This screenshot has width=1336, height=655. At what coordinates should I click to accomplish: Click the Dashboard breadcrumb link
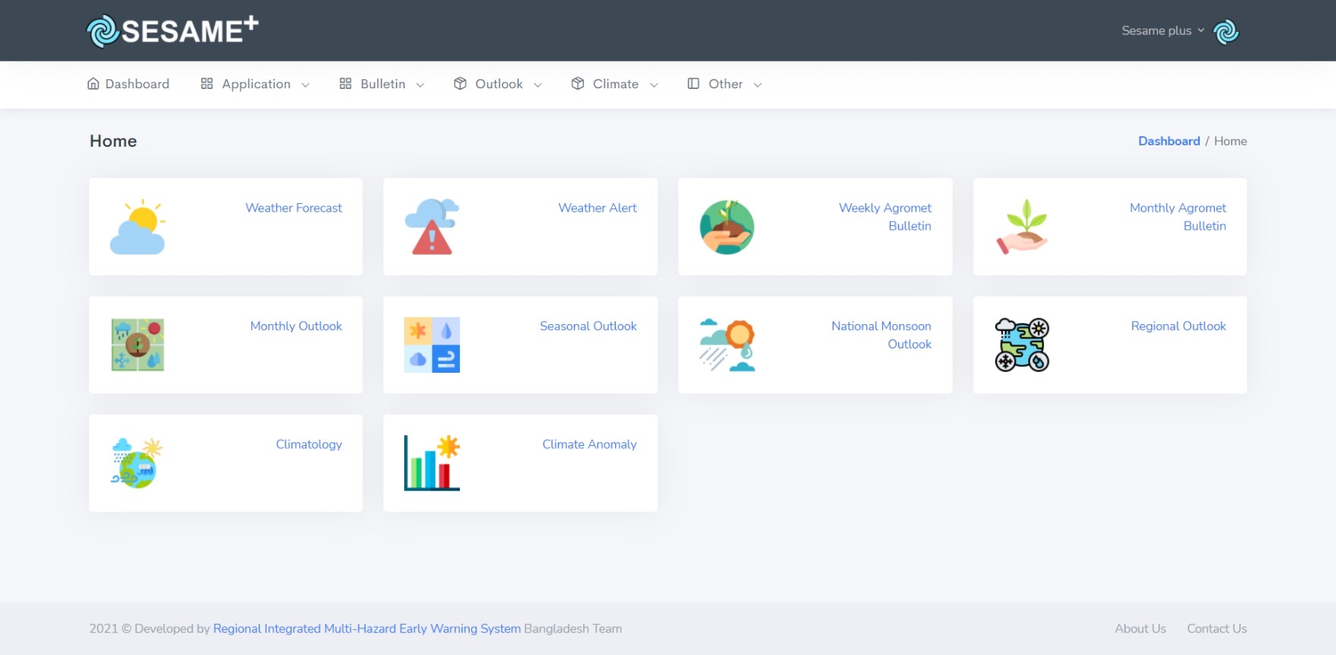(x=1169, y=141)
